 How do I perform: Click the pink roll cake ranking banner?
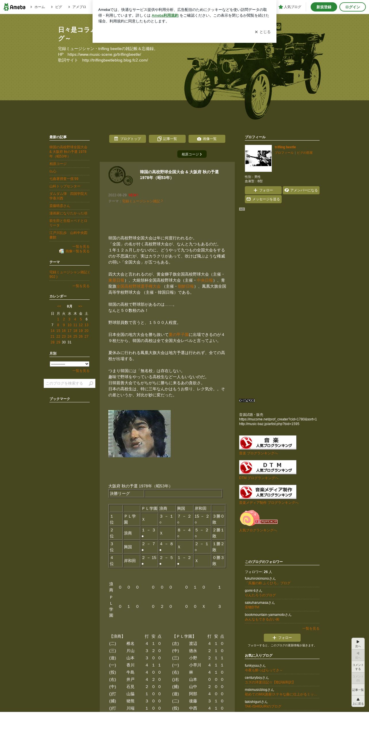pyautogui.click(x=258, y=518)
